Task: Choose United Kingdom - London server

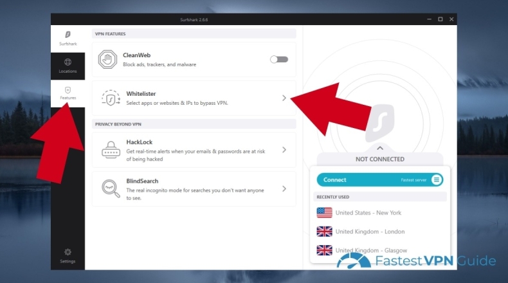Action: [x=370, y=232]
